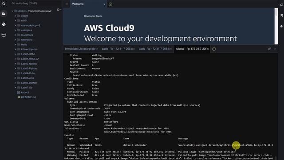Open the Environment file tree panel icon
The height and width of the screenshot is (160, 284).
coord(4,14)
